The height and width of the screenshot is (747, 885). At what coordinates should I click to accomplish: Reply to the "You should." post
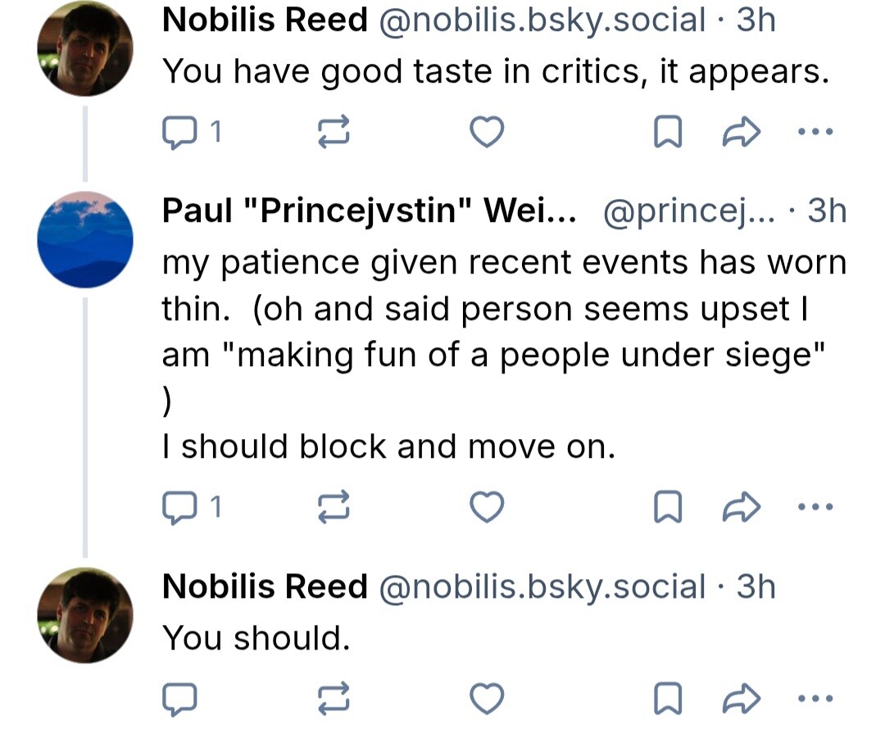coord(179,699)
